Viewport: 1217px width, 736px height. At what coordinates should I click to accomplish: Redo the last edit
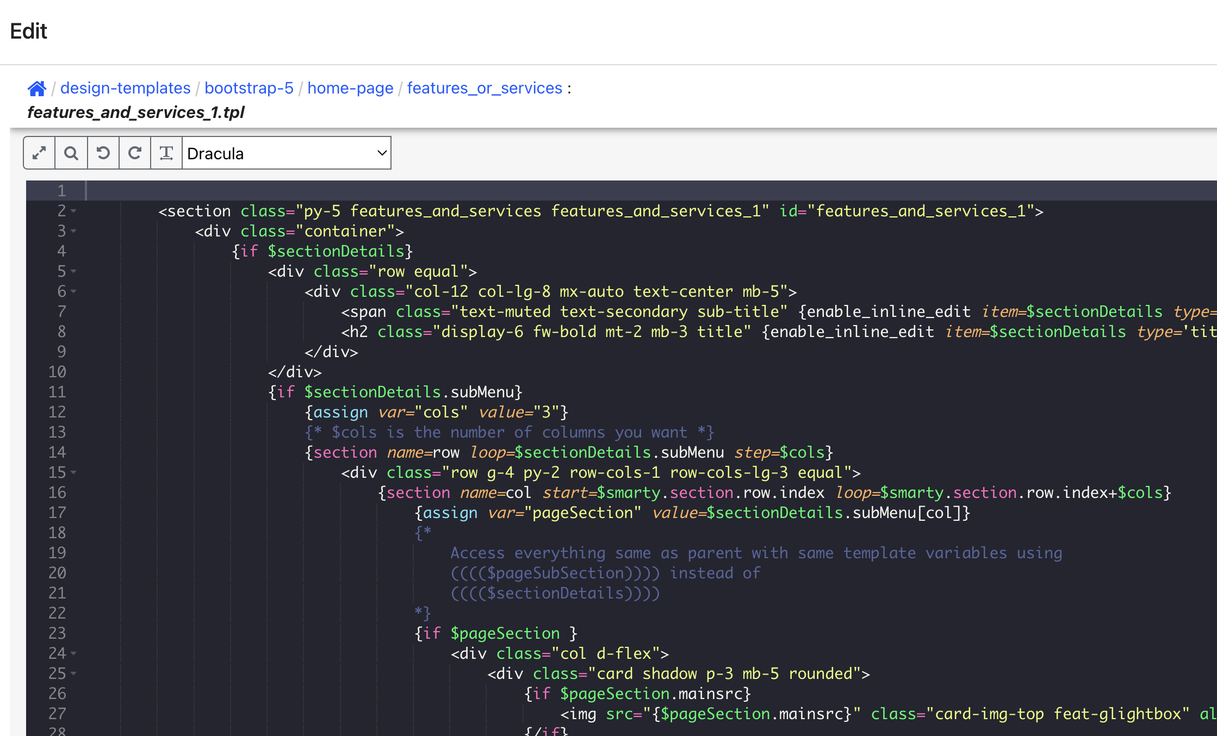(x=134, y=153)
